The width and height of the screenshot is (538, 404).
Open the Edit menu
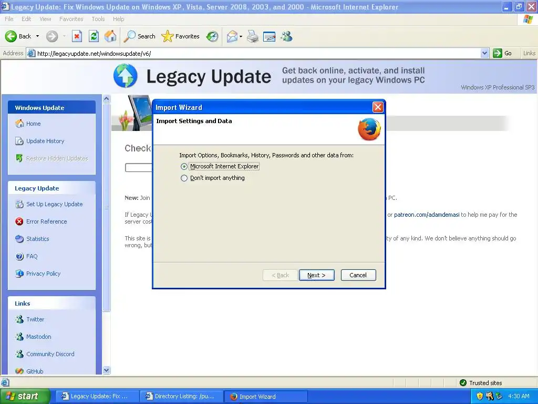click(26, 19)
